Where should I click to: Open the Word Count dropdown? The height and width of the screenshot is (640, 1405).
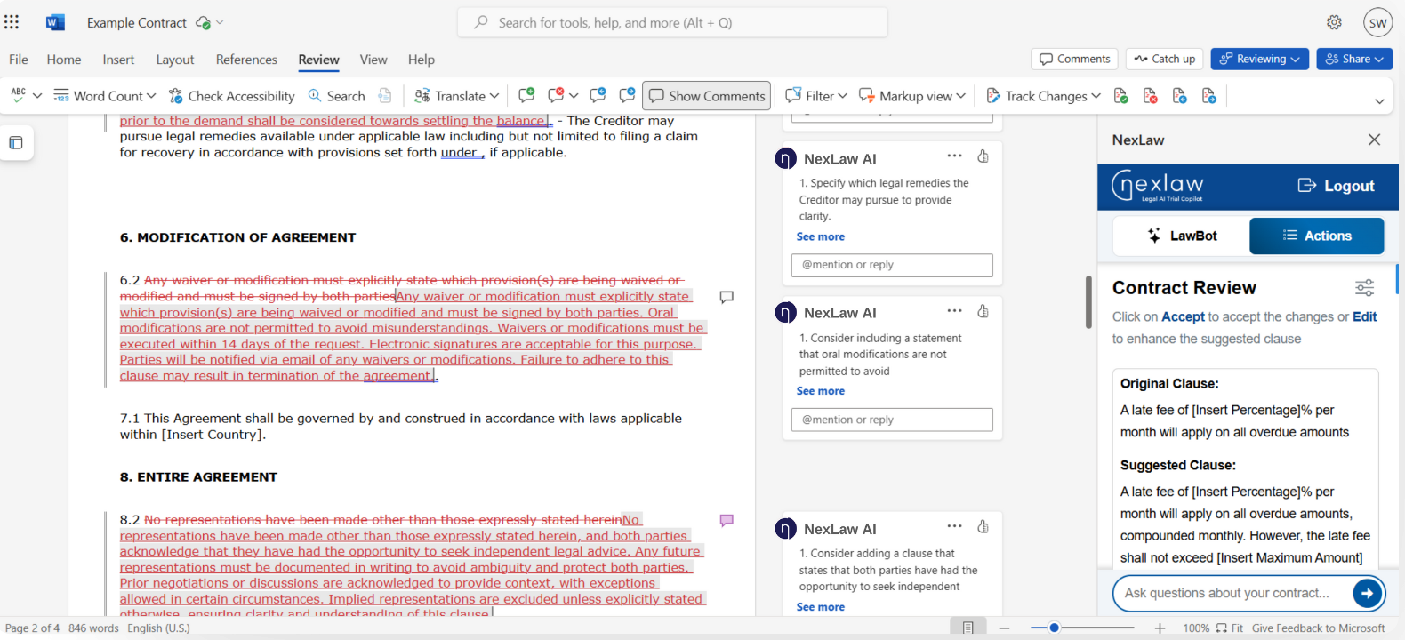point(105,96)
